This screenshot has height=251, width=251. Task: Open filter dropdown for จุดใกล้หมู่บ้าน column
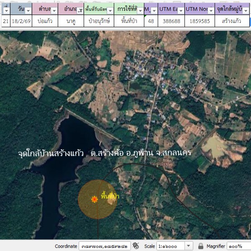[x=247, y=10]
